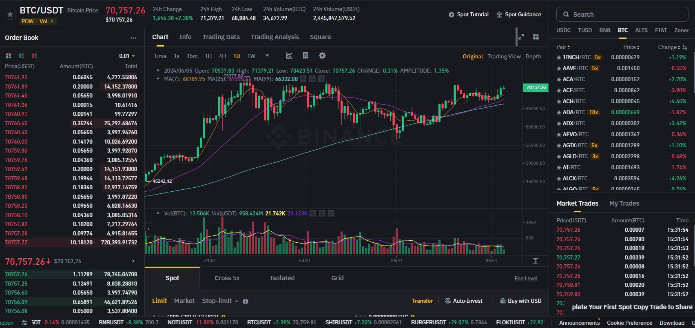Open Order Book more options (three dots)

tap(133, 38)
